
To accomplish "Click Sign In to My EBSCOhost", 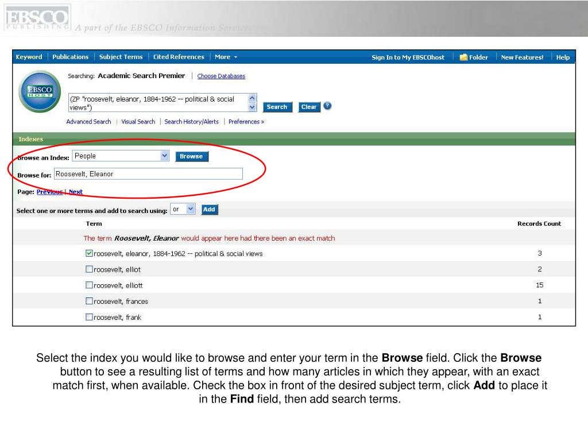I will (x=408, y=57).
